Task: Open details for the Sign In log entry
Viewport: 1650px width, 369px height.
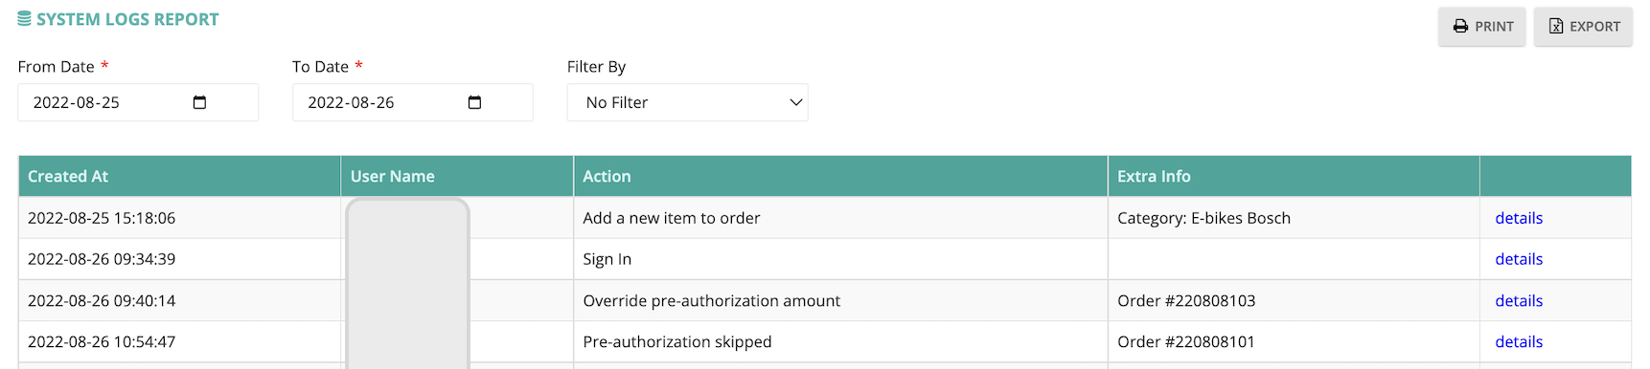Action: [x=1519, y=259]
